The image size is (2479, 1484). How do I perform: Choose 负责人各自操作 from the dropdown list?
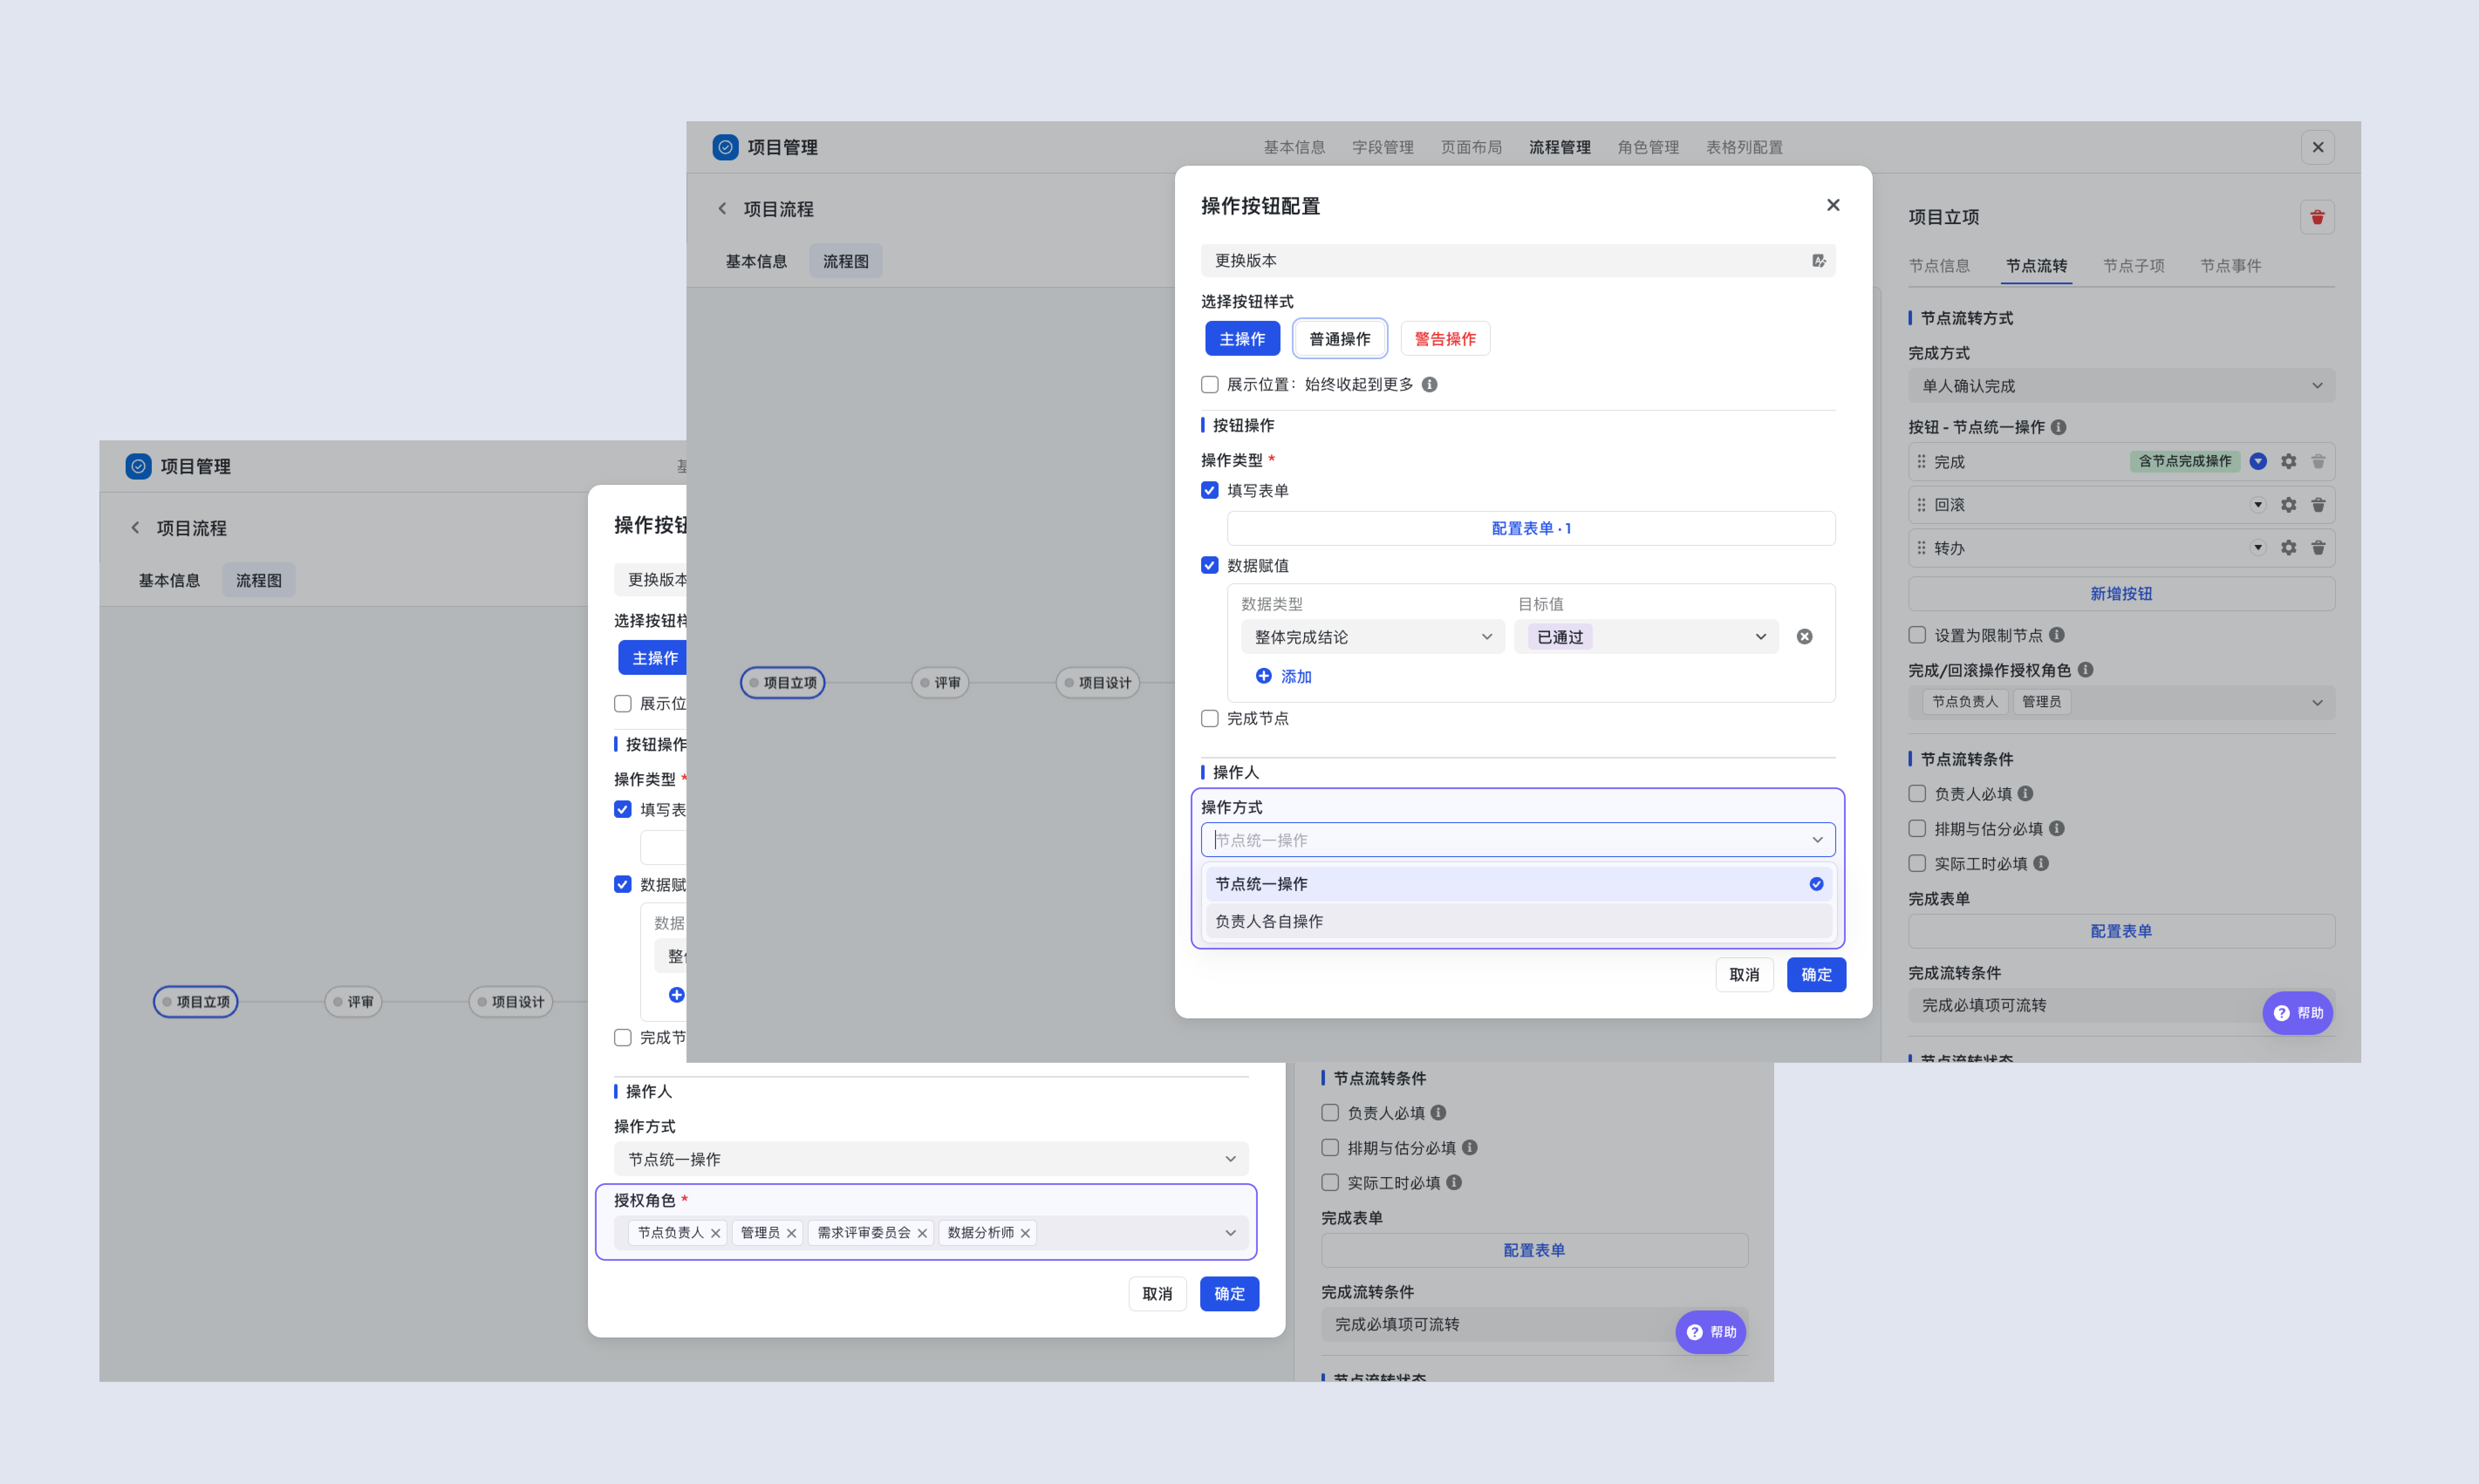(1518, 922)
